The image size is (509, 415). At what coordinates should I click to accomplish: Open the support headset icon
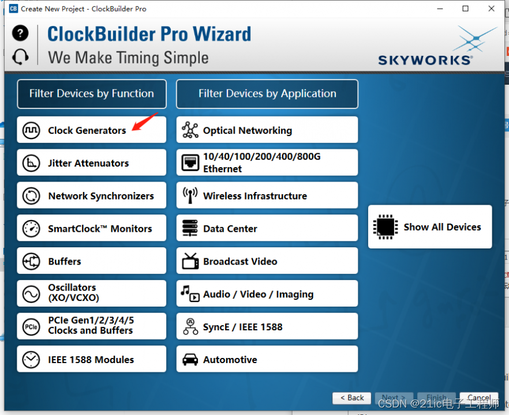pyautogui.click(x=20, y=56)
